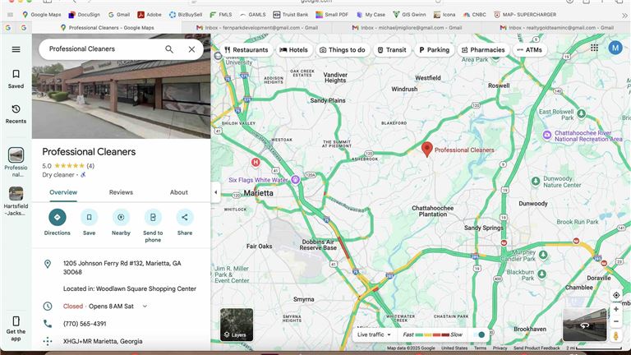This screenshot has width=631, height=355.
Task: Click the Street View thumbnail image
Action: click(x=584, y=325)
